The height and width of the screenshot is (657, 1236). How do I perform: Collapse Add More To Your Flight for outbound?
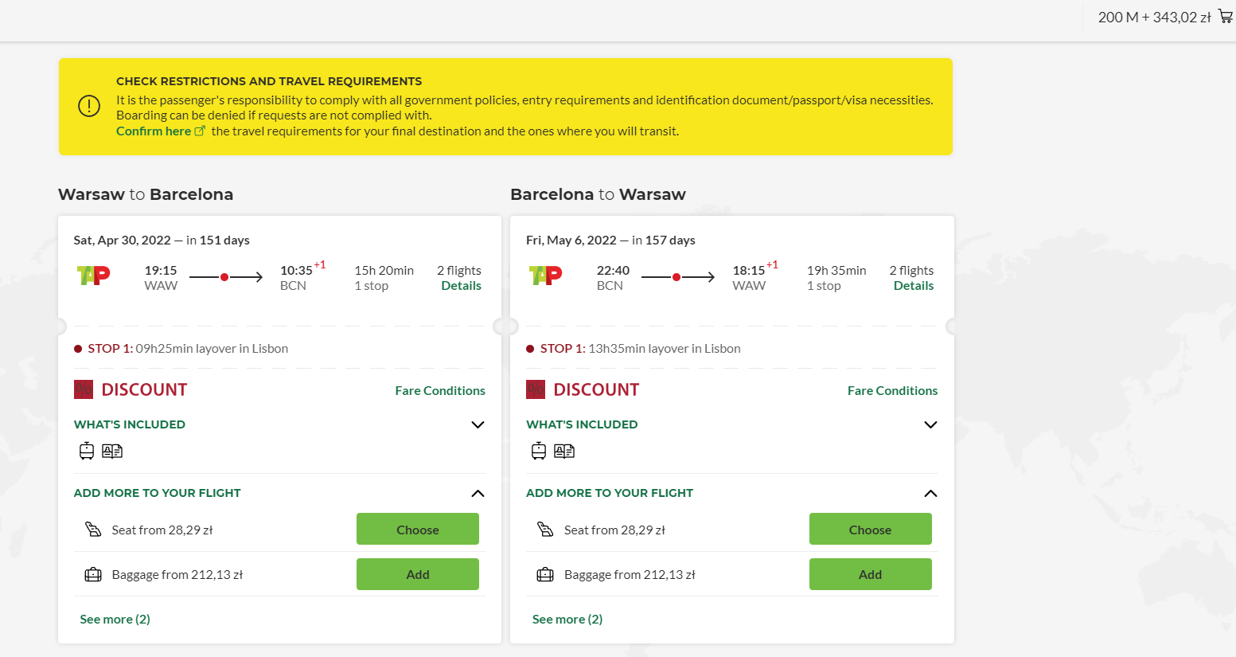(x=478, y=493)
